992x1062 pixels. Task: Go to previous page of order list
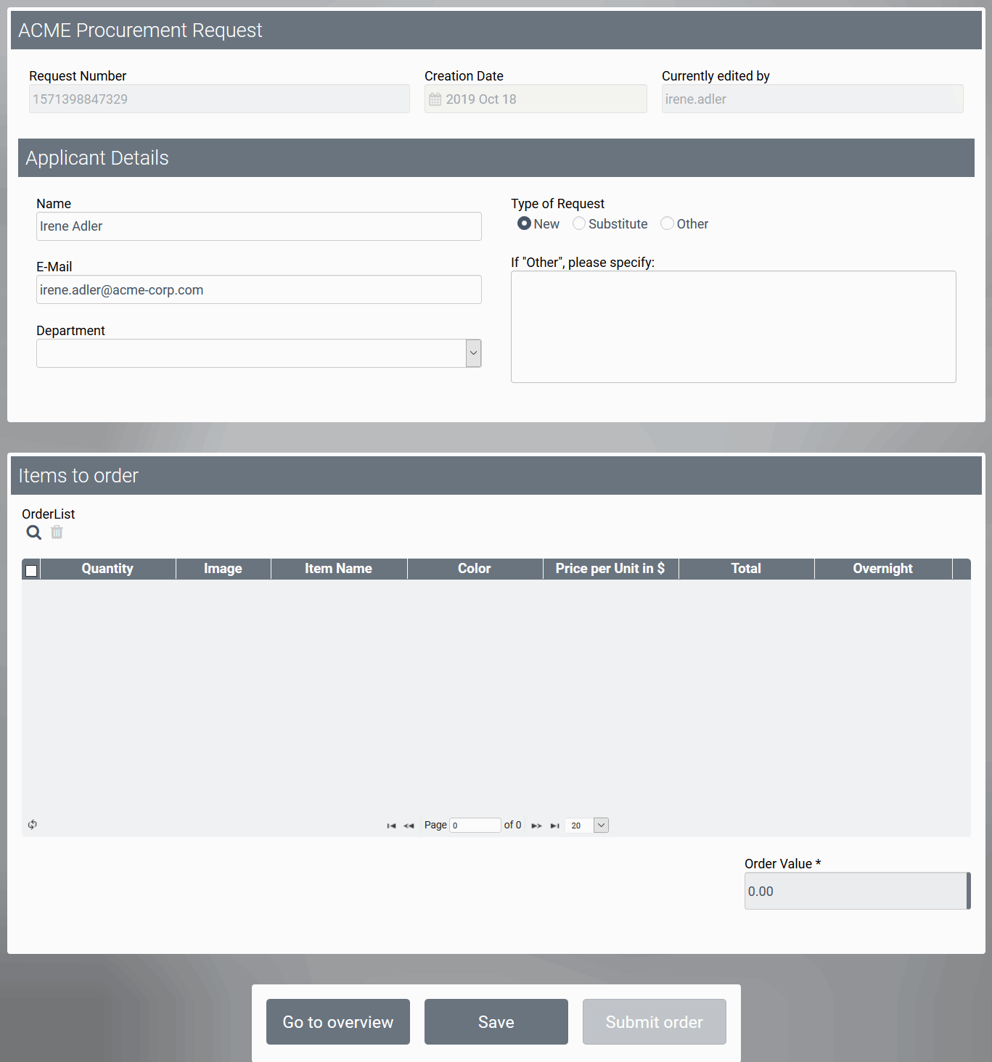[x=409, y=826]
